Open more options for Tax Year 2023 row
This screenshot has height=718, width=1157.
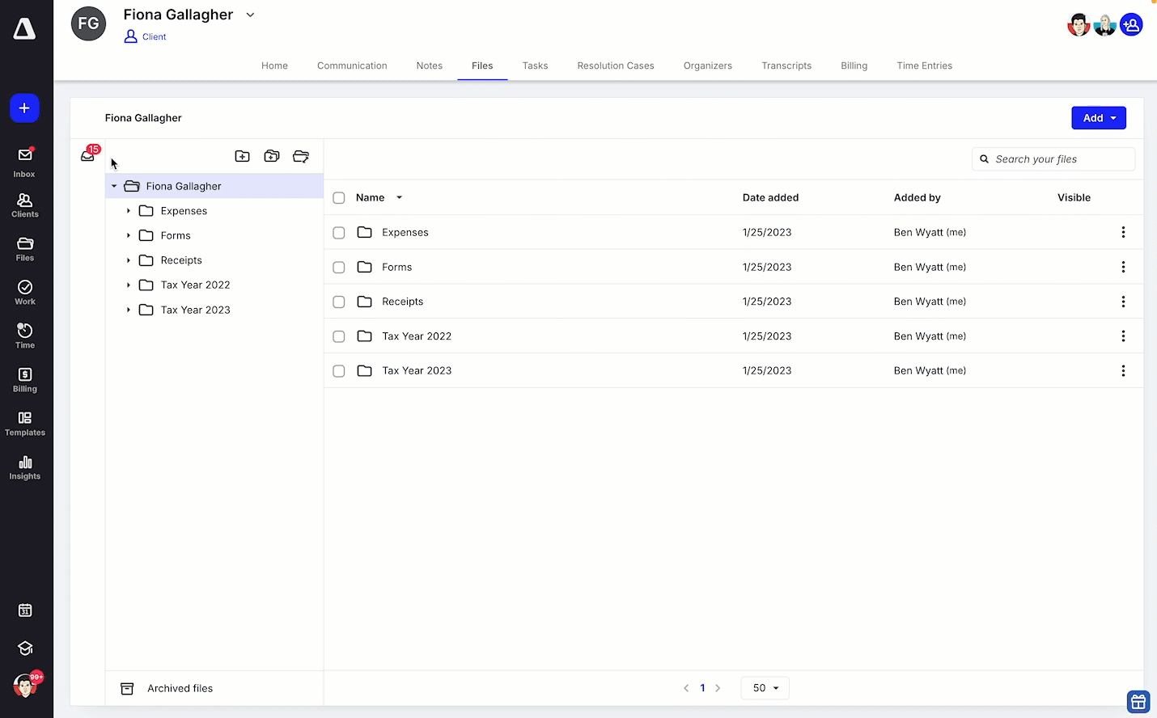[x=1123, y=370]
